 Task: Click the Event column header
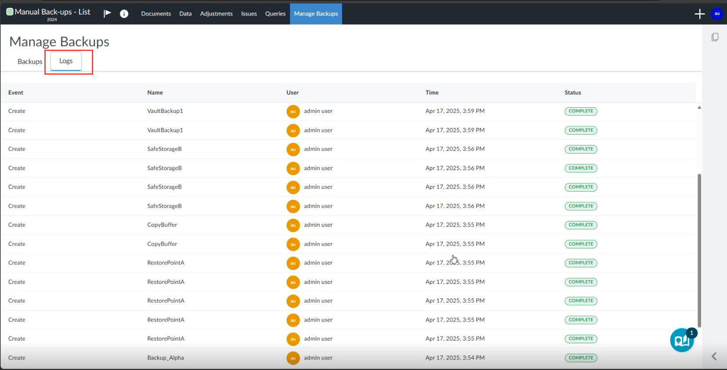pos(16,93)
